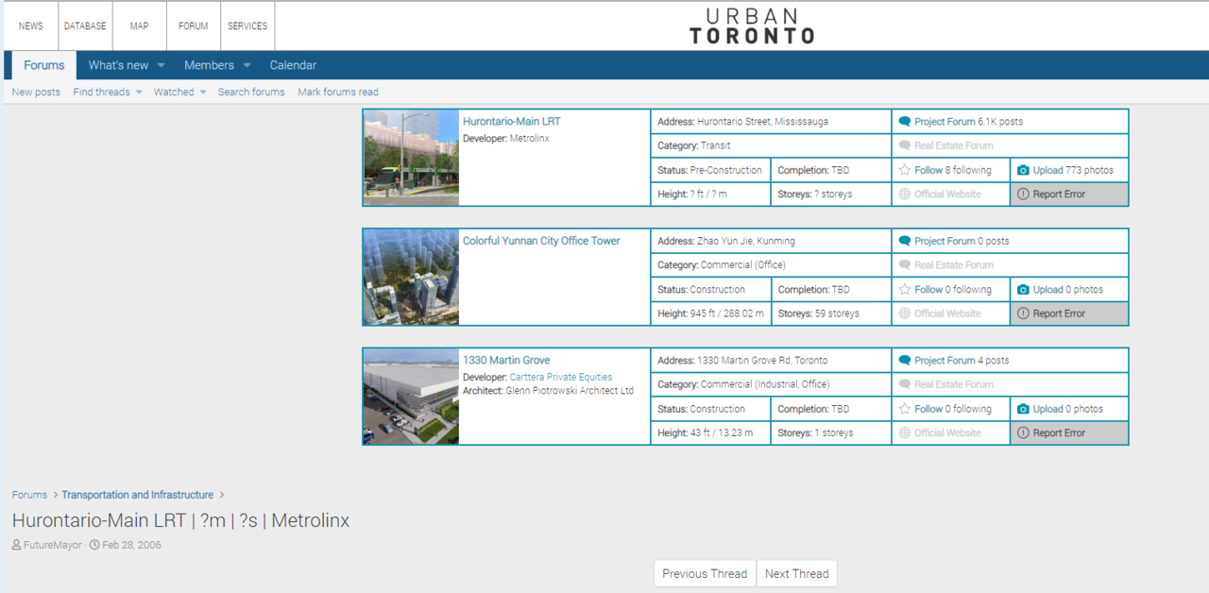Expand the What's new dropdown arrow

pos(162,65)
